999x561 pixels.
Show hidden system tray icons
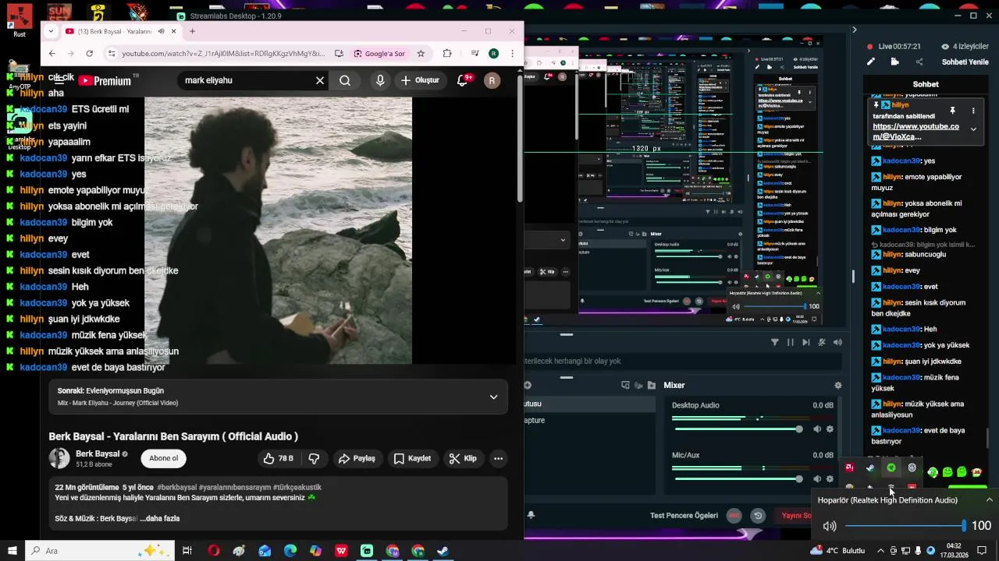pyautogui.click(x=881, y=551)
